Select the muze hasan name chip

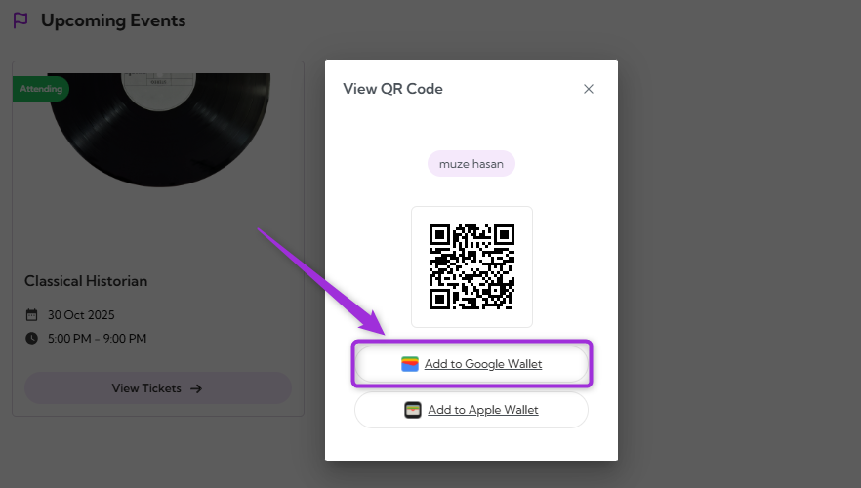click(x=471, y=164)
